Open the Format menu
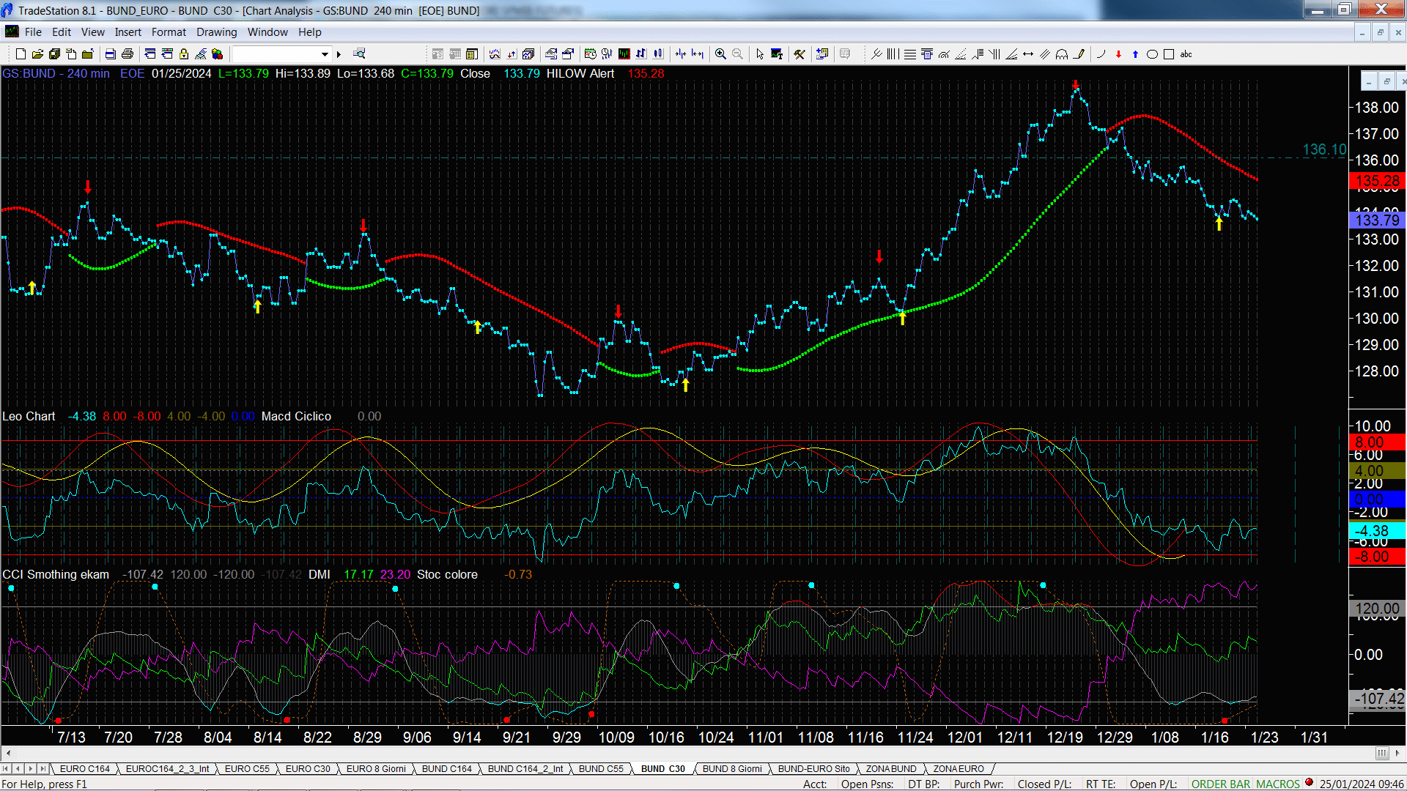This screenshot has height=791, width=1407. point(169,32)
